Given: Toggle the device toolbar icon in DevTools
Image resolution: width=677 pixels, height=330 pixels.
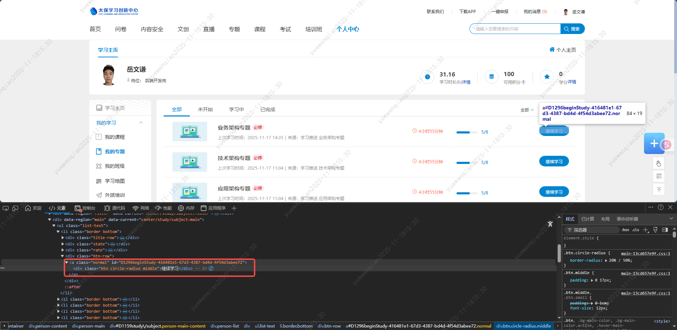Looking at the screenshot, I should pyautogui.click(x=15, y=208).
